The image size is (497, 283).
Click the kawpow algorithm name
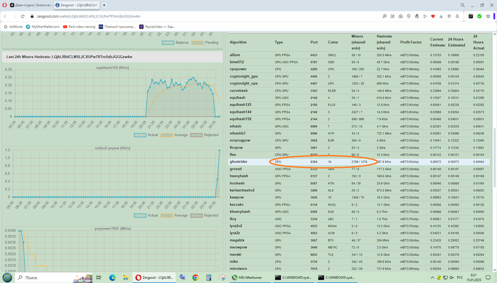(x=237, y=197)
